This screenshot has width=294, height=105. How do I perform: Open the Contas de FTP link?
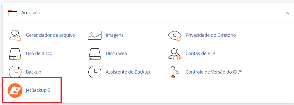(200, 54)
